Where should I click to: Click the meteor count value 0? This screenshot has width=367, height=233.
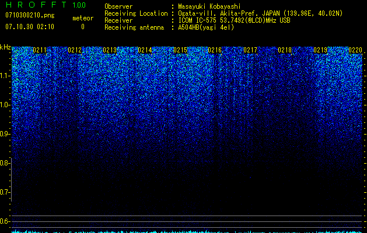pos(83,27)
